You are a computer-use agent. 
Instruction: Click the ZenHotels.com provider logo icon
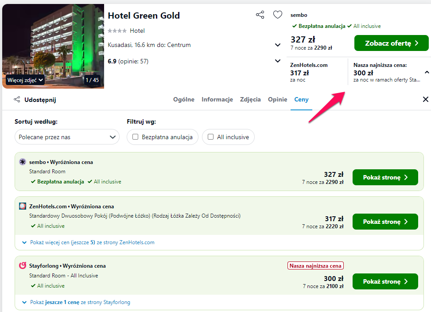pyautogui.click(x=23, y=206)
